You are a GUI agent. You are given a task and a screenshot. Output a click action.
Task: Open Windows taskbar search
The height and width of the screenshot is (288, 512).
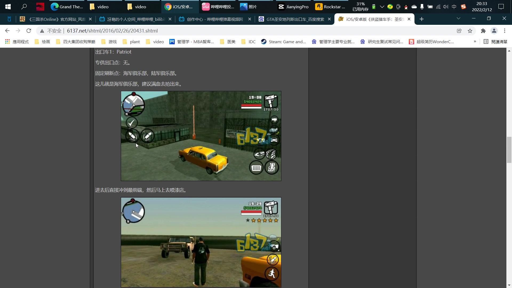pyautogui.click(x=24, y=7)
